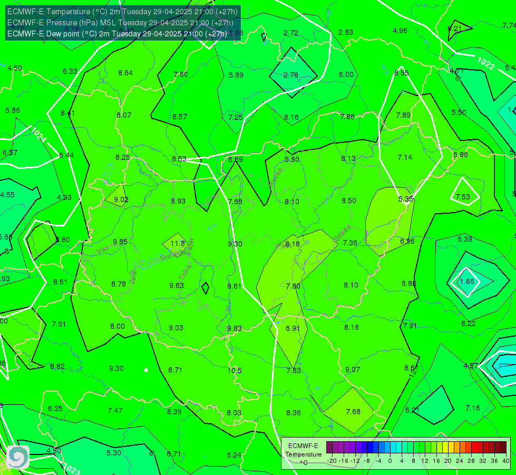Viewport: 516px width, 475px height.
Task: Click the 9.02 value inside small polygon
Action: coord(121,199)
